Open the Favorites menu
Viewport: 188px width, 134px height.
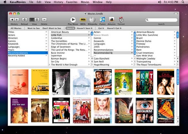(x=72, y=2)
